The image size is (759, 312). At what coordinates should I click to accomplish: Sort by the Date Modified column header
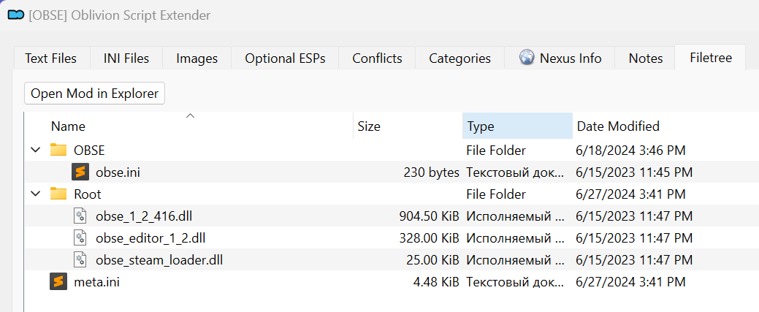[x=618, y=126]
